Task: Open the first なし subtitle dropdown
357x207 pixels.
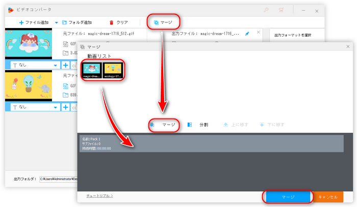Action: tap(36, 65)
